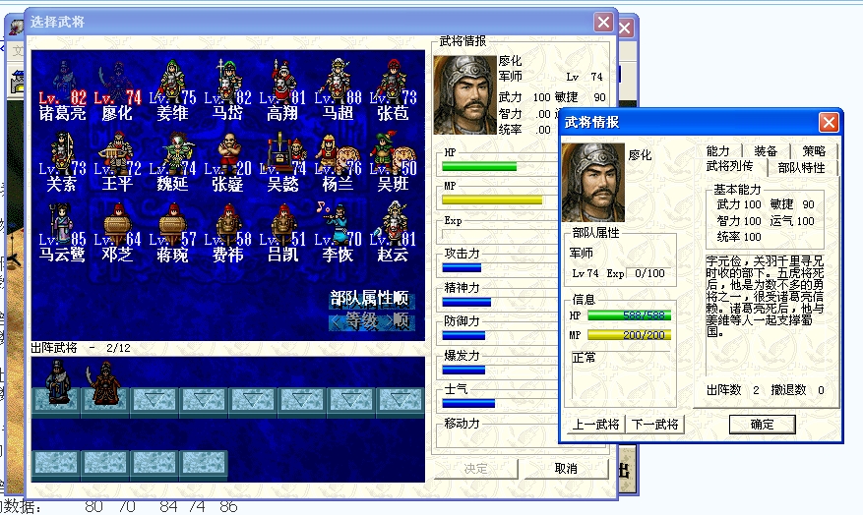Click the blue 攻击力 stat bar
Viewport: 863px width, 515px height.
click(462, 268)
